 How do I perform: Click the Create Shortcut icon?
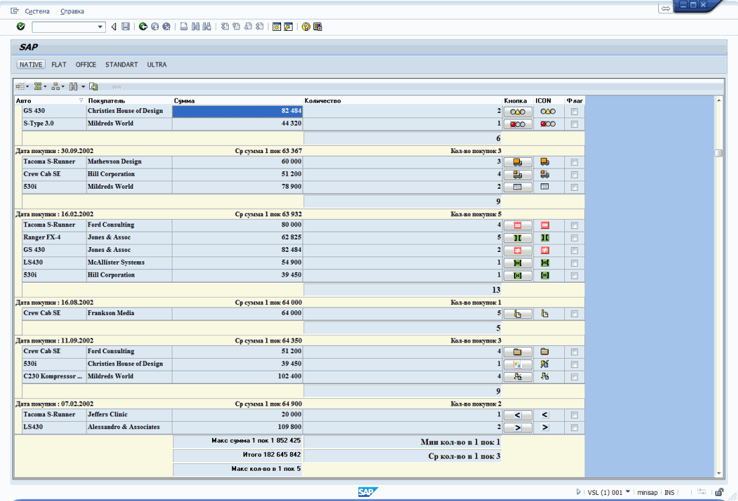point(288,27)
